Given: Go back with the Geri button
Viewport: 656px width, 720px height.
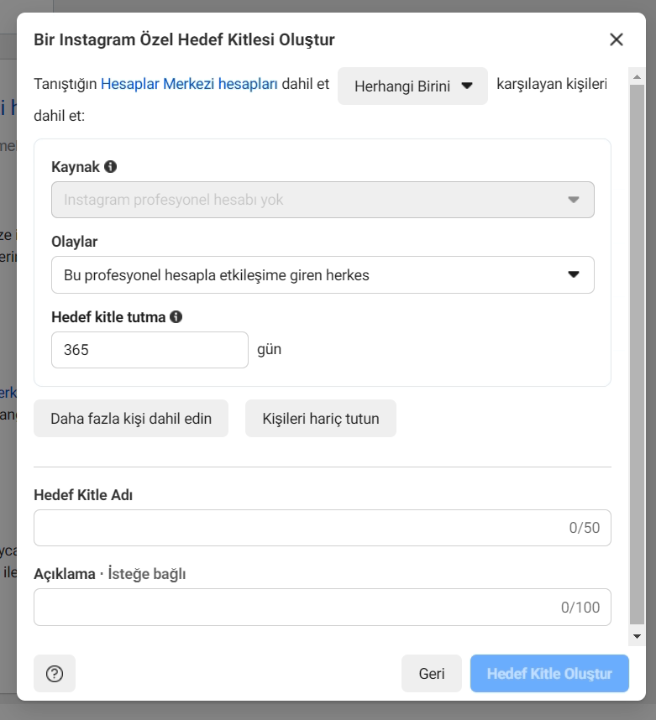Looking at the screenshot, I should [x=431, y=673].
